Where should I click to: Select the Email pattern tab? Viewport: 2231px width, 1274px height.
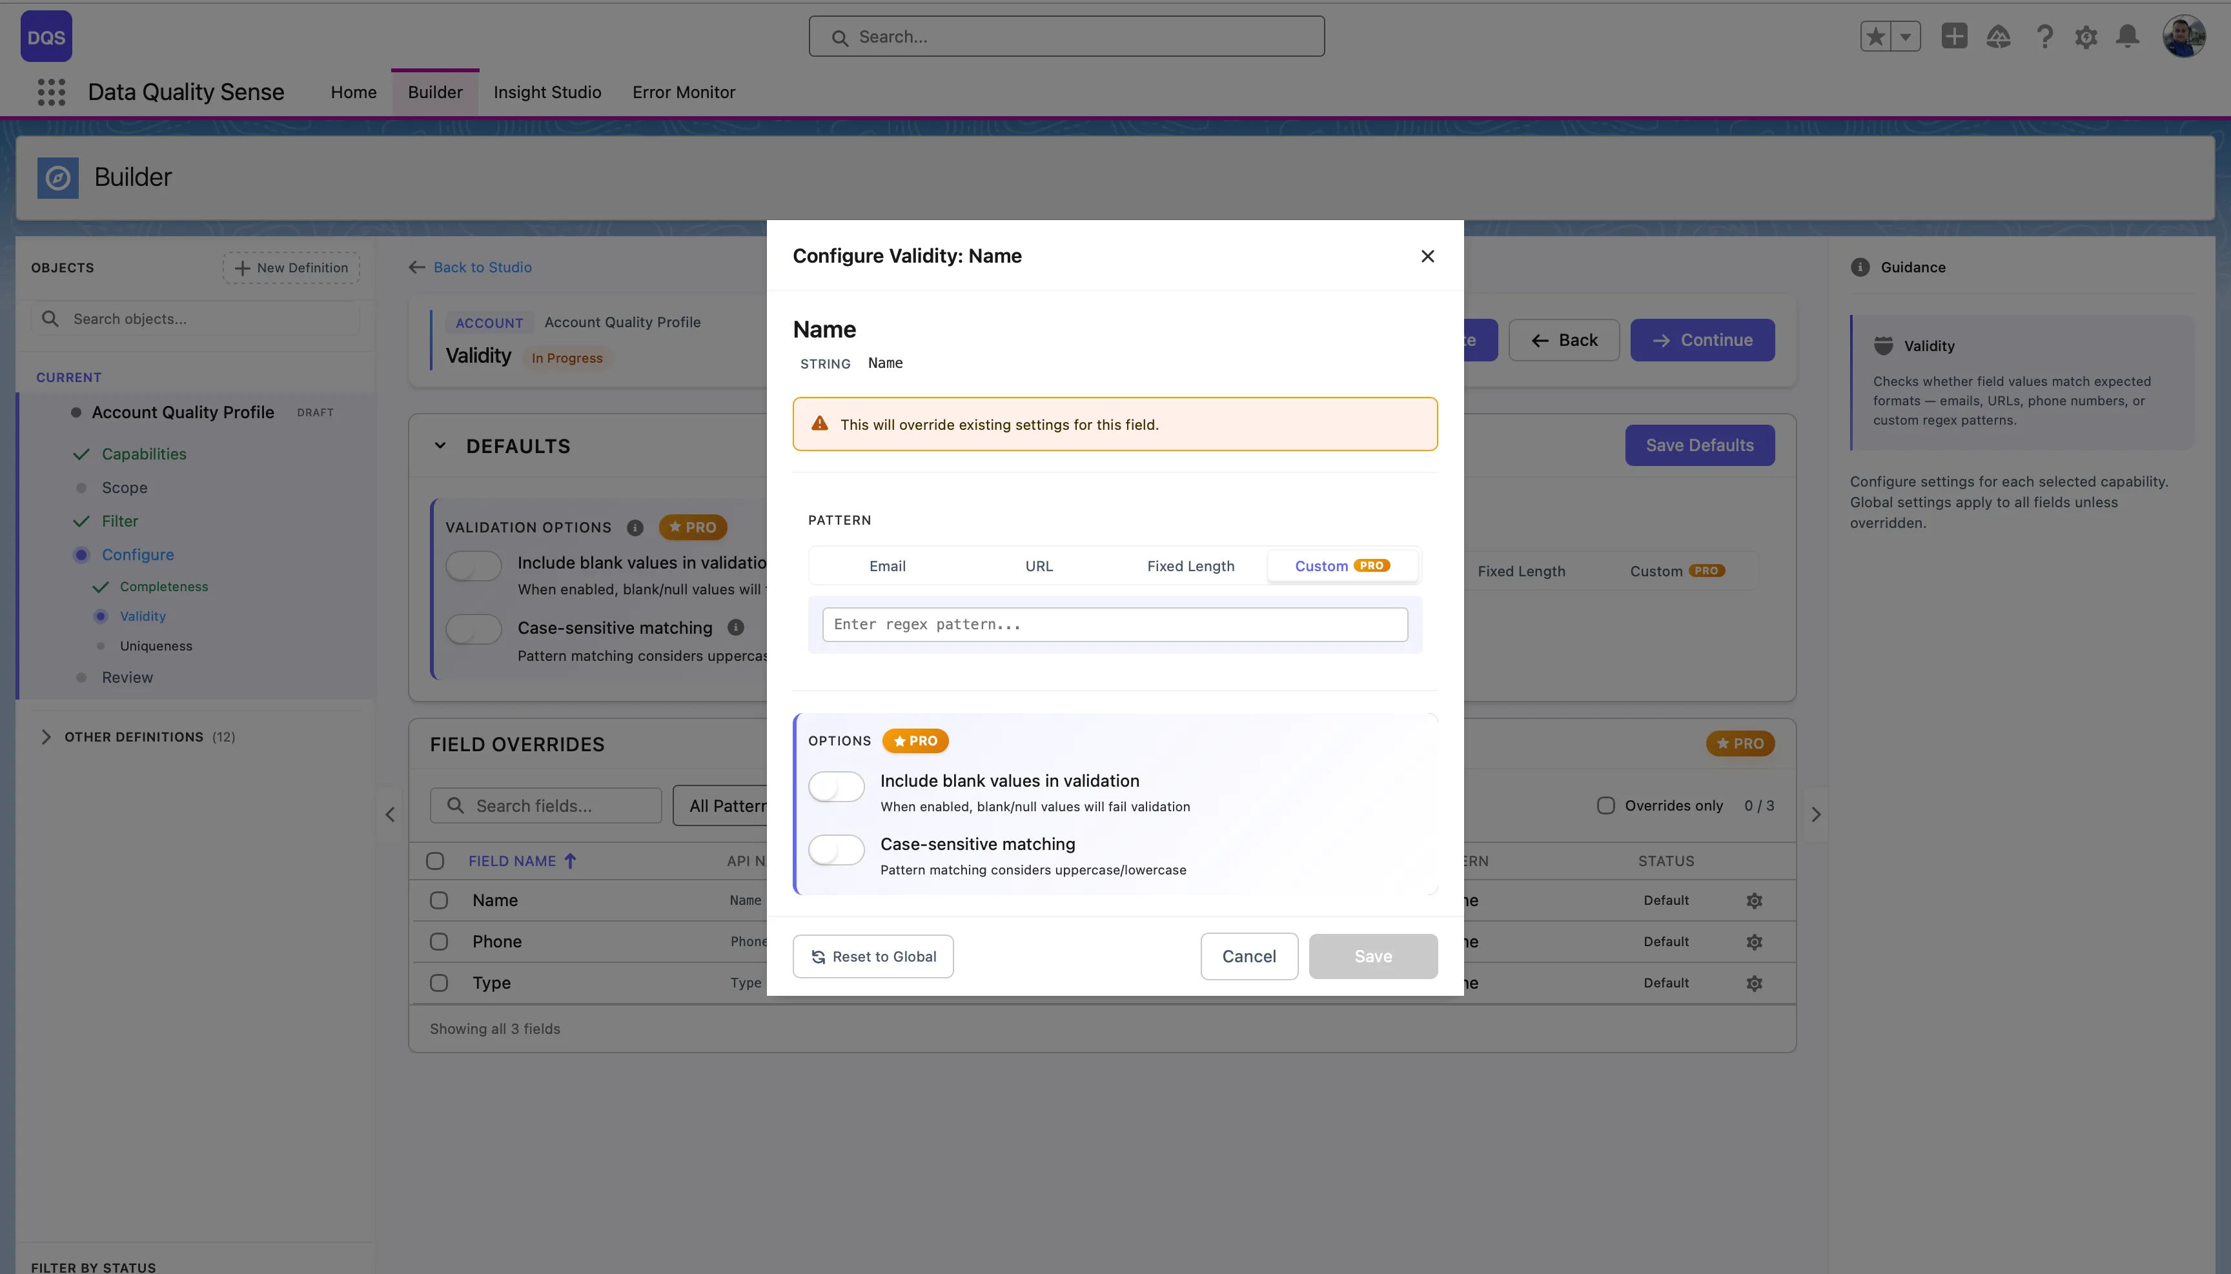pos(886,565)
